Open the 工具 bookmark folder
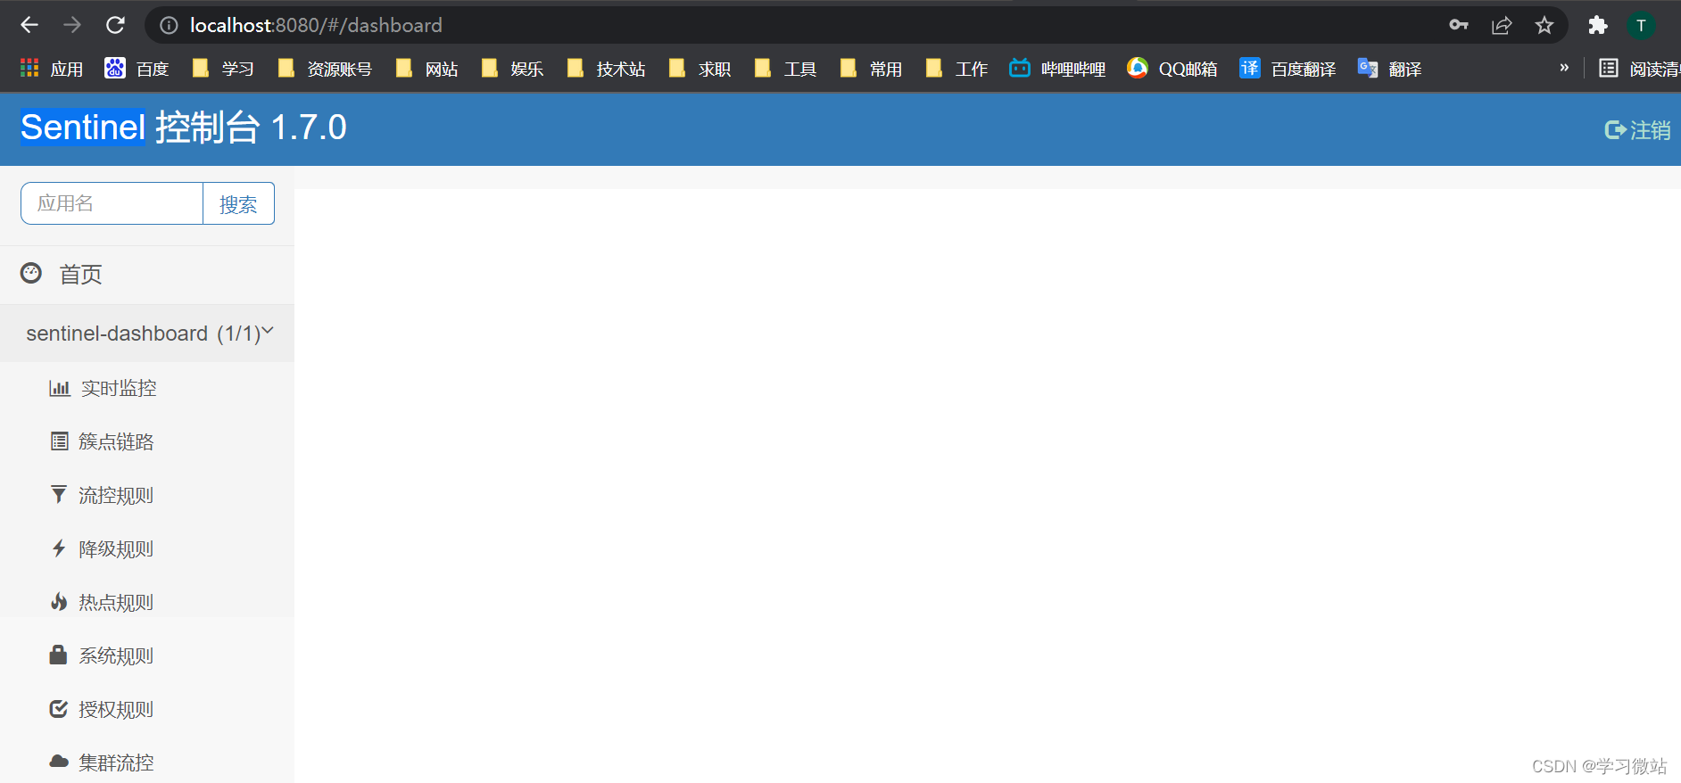 click(785, 69)
